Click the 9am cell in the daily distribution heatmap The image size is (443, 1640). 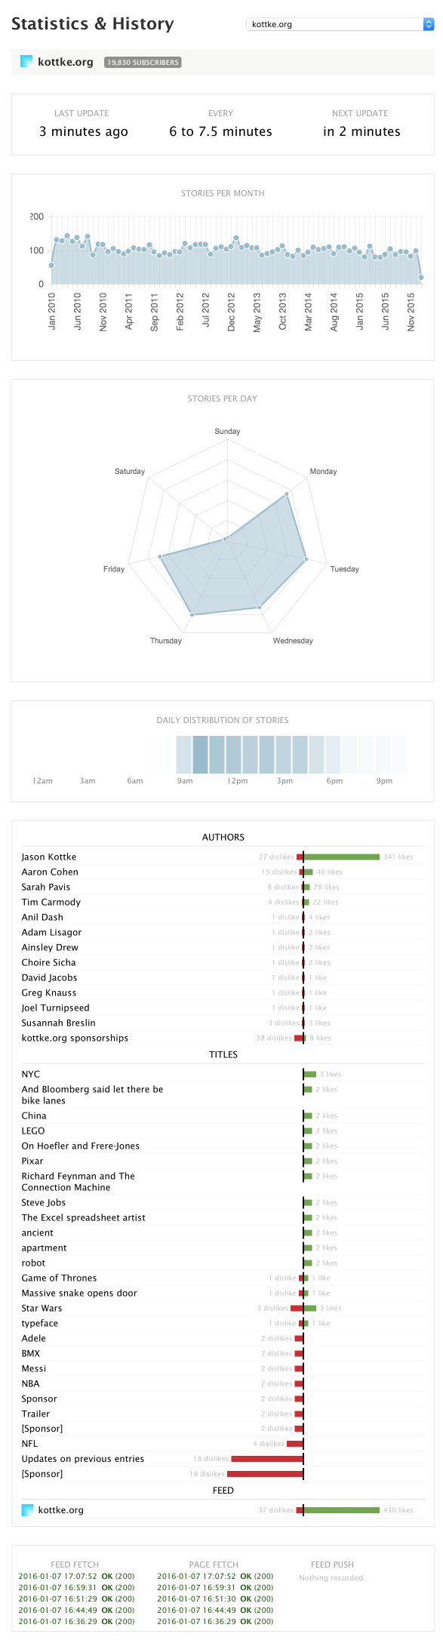click(185, 753)
